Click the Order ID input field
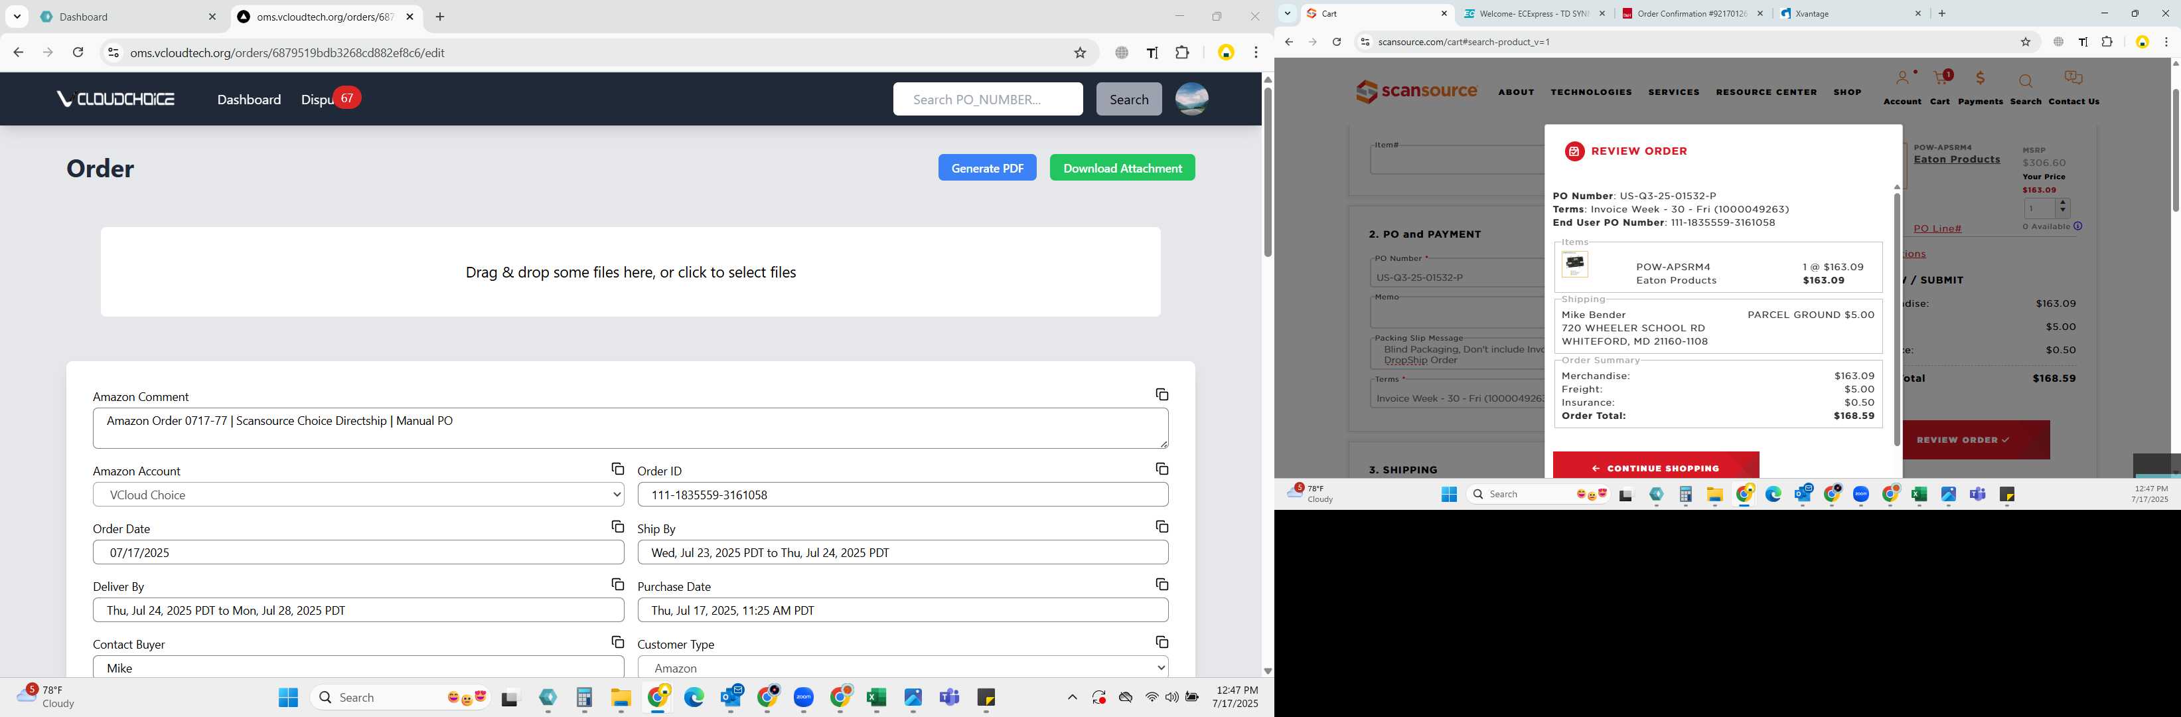This screenshot has width=2181, height=717. point(903,495)
